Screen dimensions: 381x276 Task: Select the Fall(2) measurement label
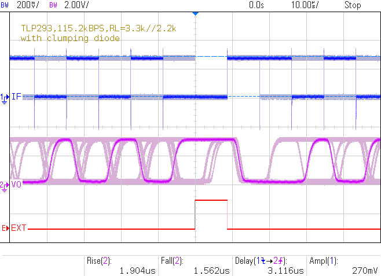coord(172,261)
